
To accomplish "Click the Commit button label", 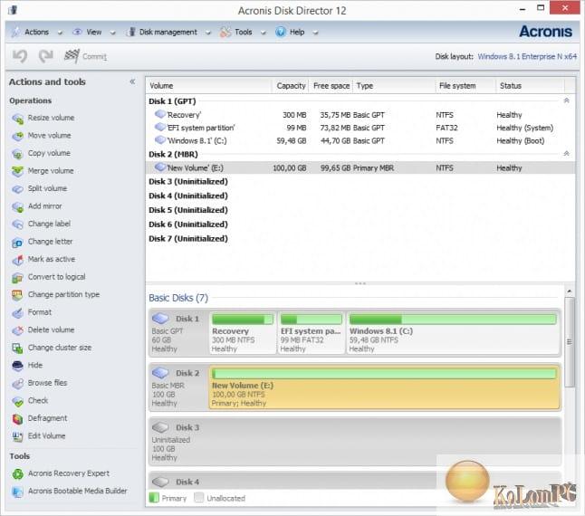I will coord(94,56).
